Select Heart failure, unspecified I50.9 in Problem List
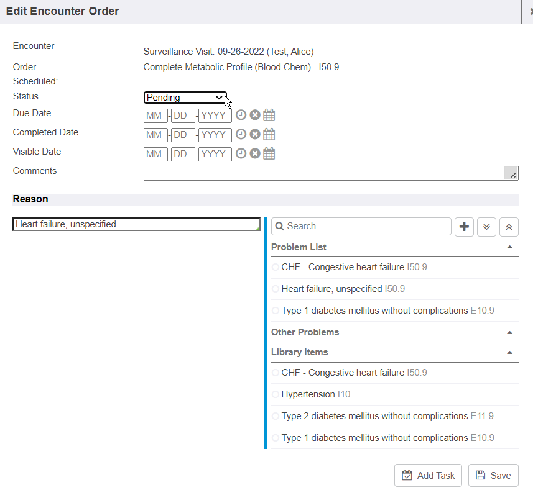 tap(342, 289)
